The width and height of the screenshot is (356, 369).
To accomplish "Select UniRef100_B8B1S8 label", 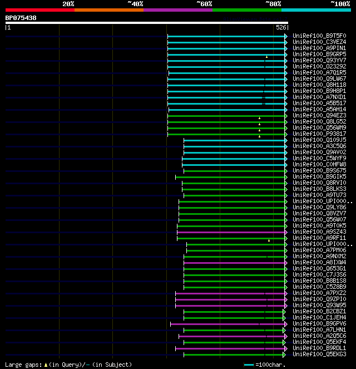I will click(319, 281).
